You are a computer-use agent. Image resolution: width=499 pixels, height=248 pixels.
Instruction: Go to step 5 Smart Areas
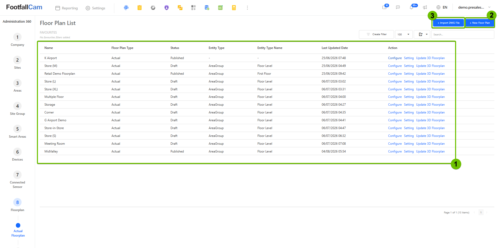pos(17,132)
